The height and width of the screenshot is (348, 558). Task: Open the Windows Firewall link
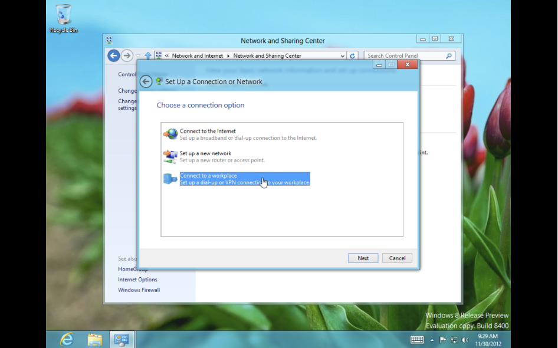click(x=139, y=290)
